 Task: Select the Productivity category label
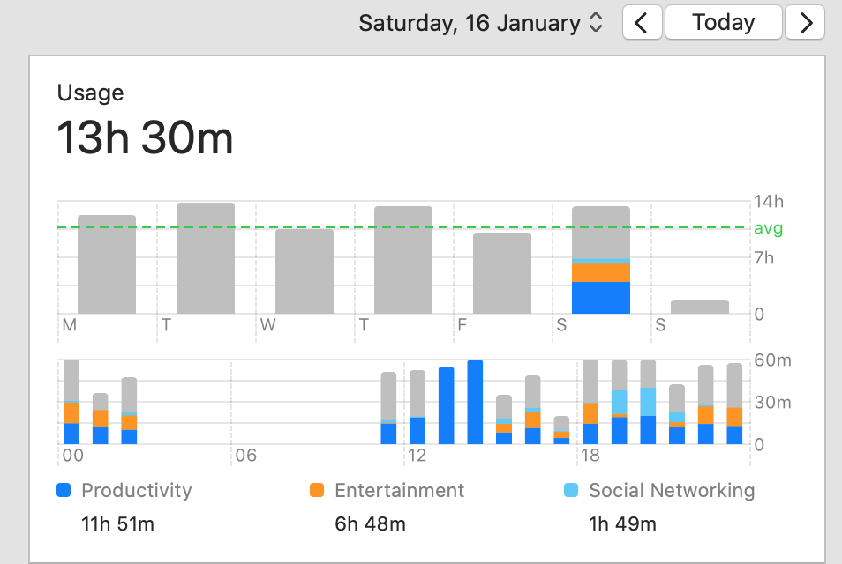tap(136, 491)
